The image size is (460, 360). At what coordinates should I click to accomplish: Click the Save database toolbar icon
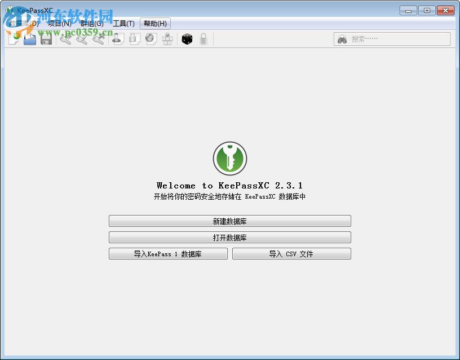point(45,39)
